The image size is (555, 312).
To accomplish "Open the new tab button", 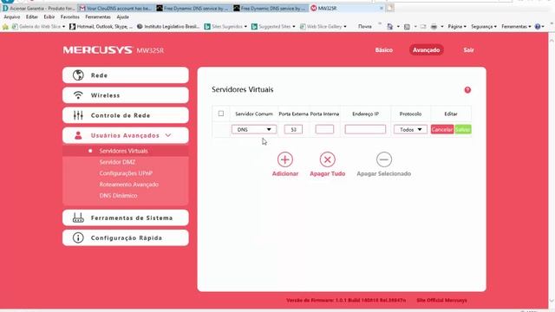I will click(x=389, y=8).
